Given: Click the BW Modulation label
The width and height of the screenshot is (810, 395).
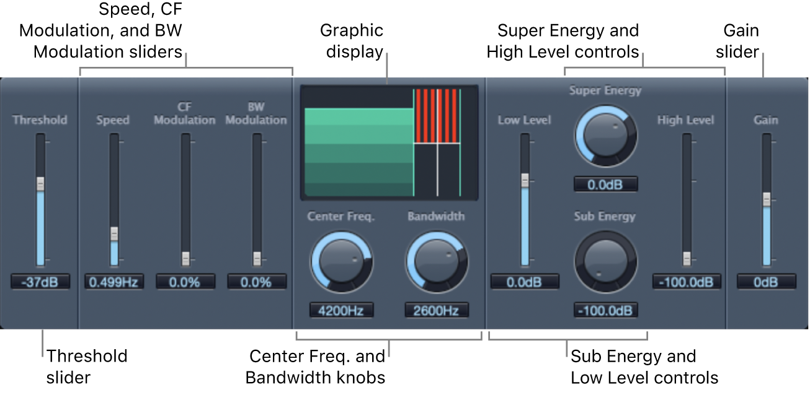Looking at the screenshot, I should pos(257,113).
